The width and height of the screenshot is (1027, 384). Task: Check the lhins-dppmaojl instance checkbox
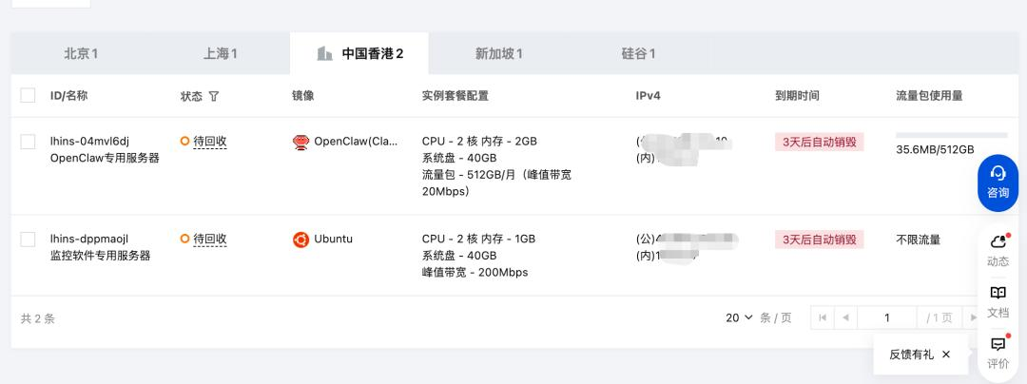coord(28,240)
